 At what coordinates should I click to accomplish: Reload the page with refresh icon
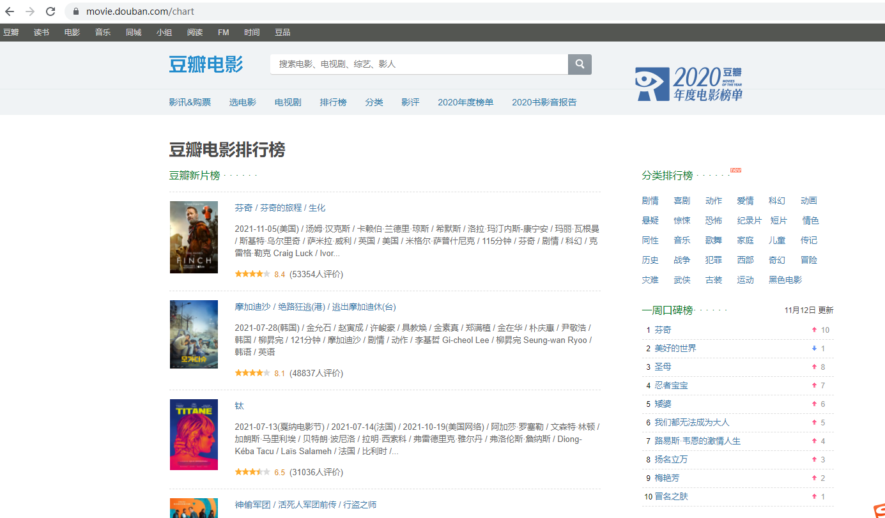tap(50, 11)
